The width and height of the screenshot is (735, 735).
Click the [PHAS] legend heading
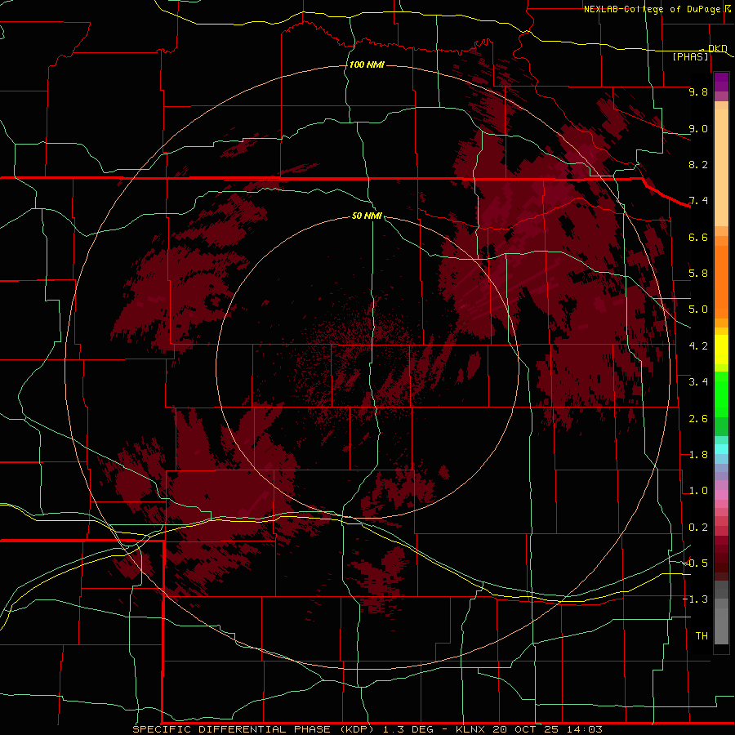pyautogui.click(x=690, y=56)
